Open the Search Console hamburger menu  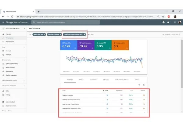(x=3, y=22)
